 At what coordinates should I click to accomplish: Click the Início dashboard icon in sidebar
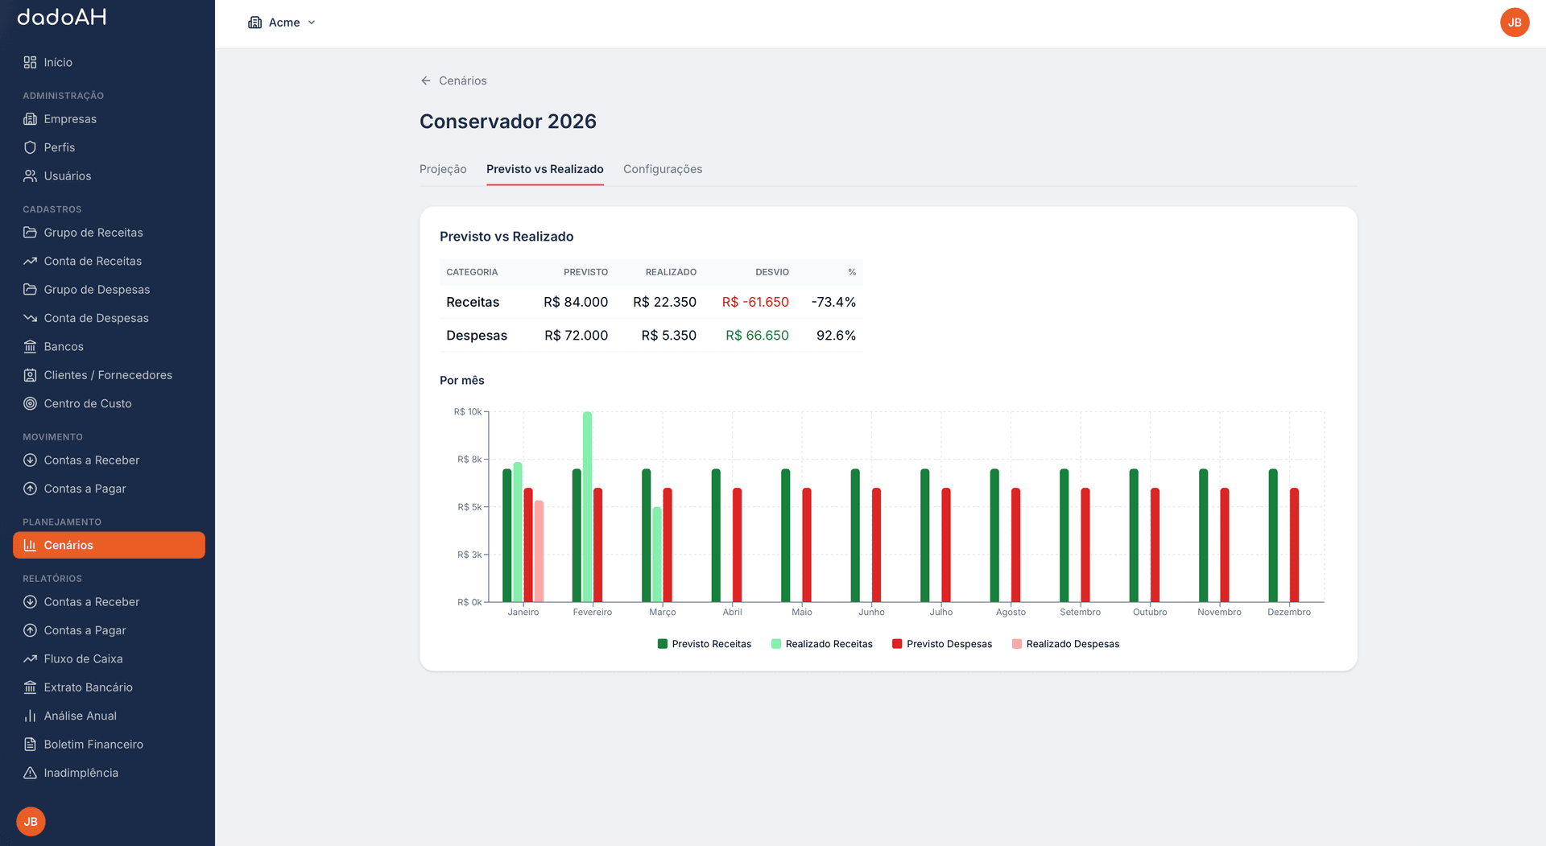click(30, 62)
